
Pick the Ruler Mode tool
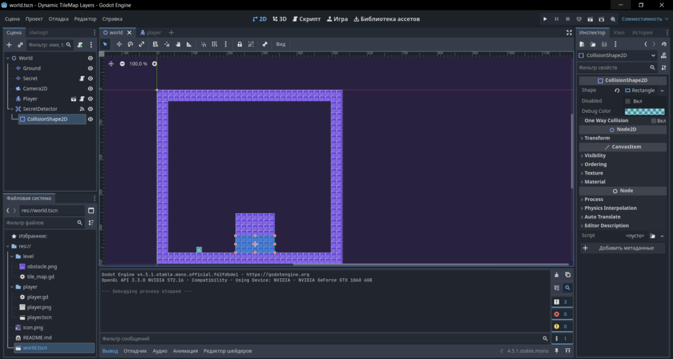189,44
